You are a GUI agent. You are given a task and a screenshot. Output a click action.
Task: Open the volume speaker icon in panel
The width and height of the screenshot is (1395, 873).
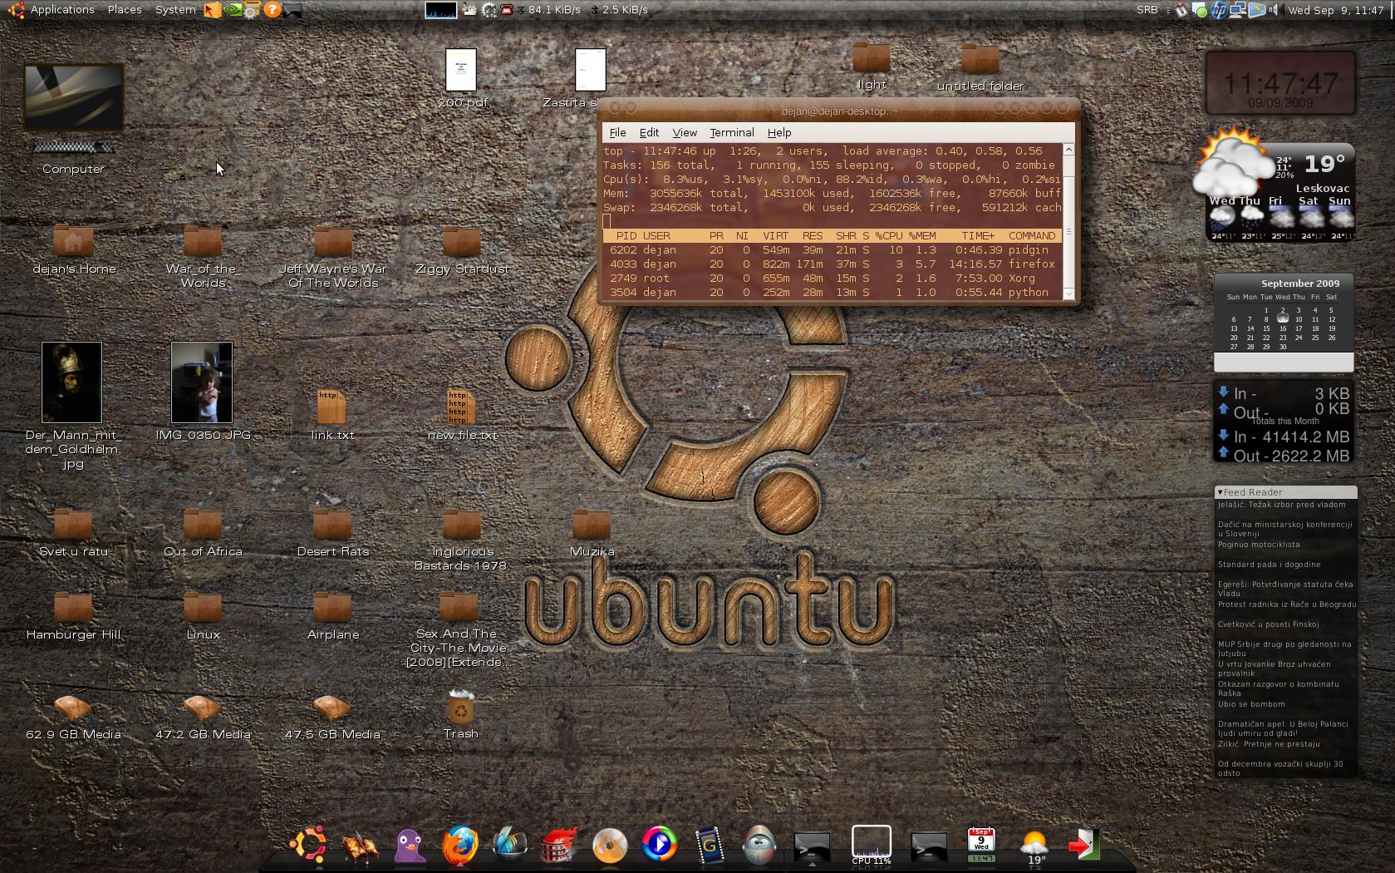[x=1274, y=10]
